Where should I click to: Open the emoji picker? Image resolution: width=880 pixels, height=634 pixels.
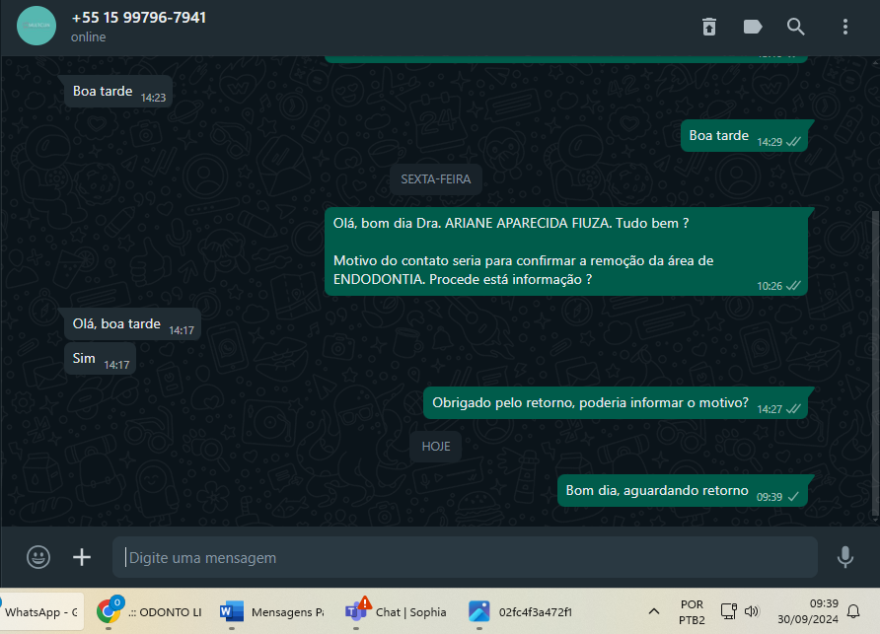click(38, 557)
